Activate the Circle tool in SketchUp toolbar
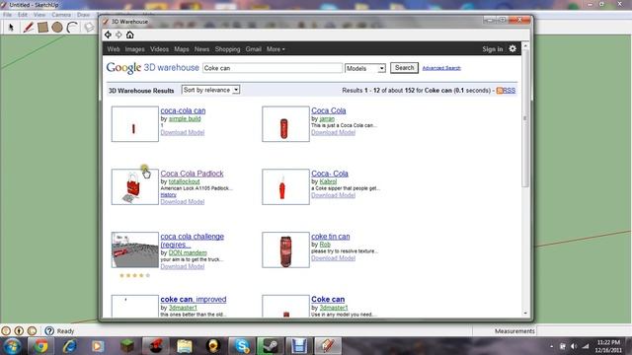 click(x=57, y=28)
